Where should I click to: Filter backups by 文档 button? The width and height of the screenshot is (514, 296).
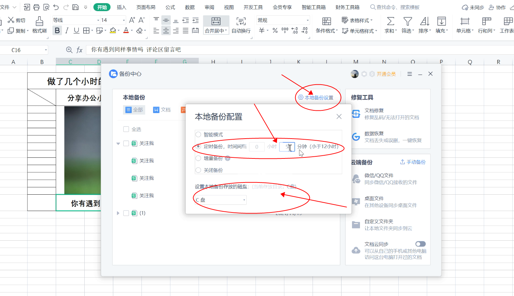coord(162,110)
